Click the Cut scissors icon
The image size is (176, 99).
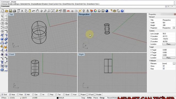tap(22, 11)
